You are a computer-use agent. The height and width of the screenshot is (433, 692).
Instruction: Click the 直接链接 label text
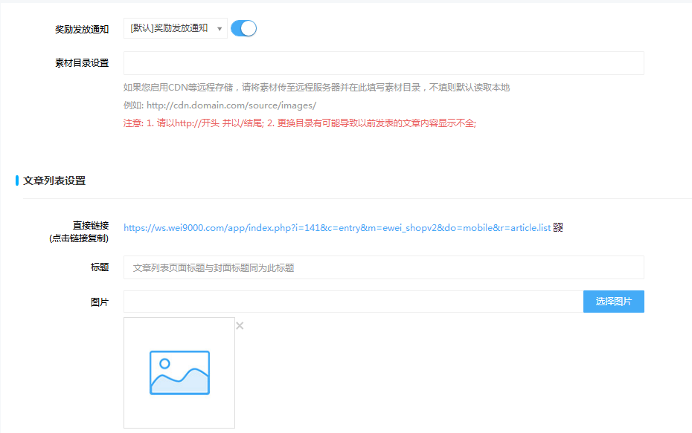coord(91,226)
